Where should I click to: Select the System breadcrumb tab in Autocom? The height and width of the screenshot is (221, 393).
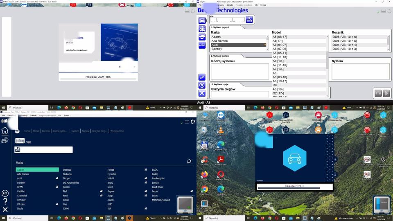pos(75,131)
